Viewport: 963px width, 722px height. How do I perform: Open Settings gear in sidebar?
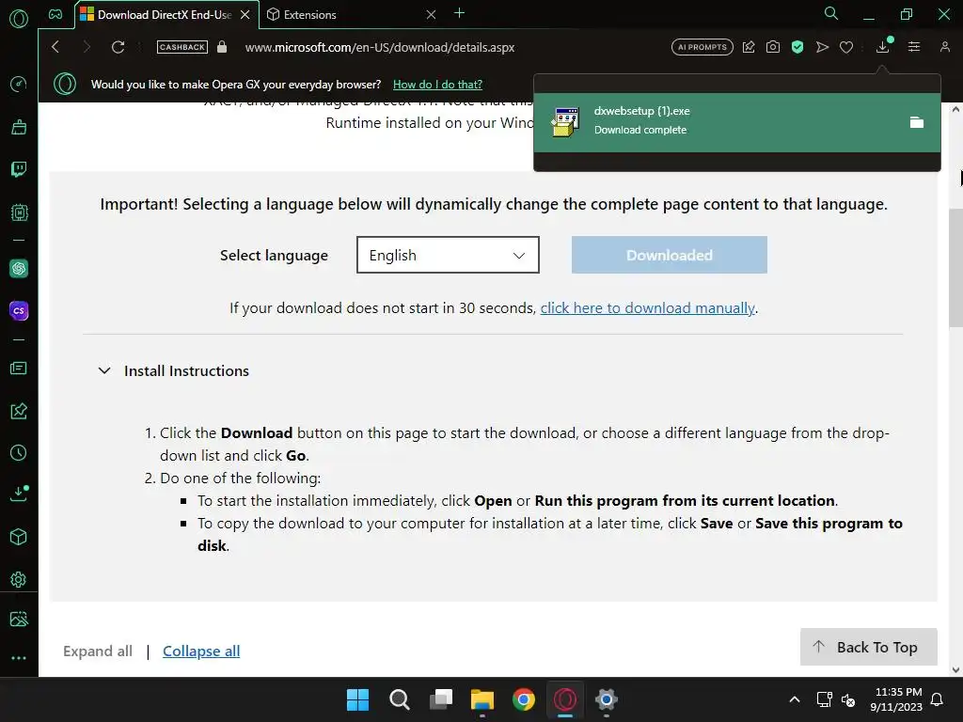[x=19, y=579]
